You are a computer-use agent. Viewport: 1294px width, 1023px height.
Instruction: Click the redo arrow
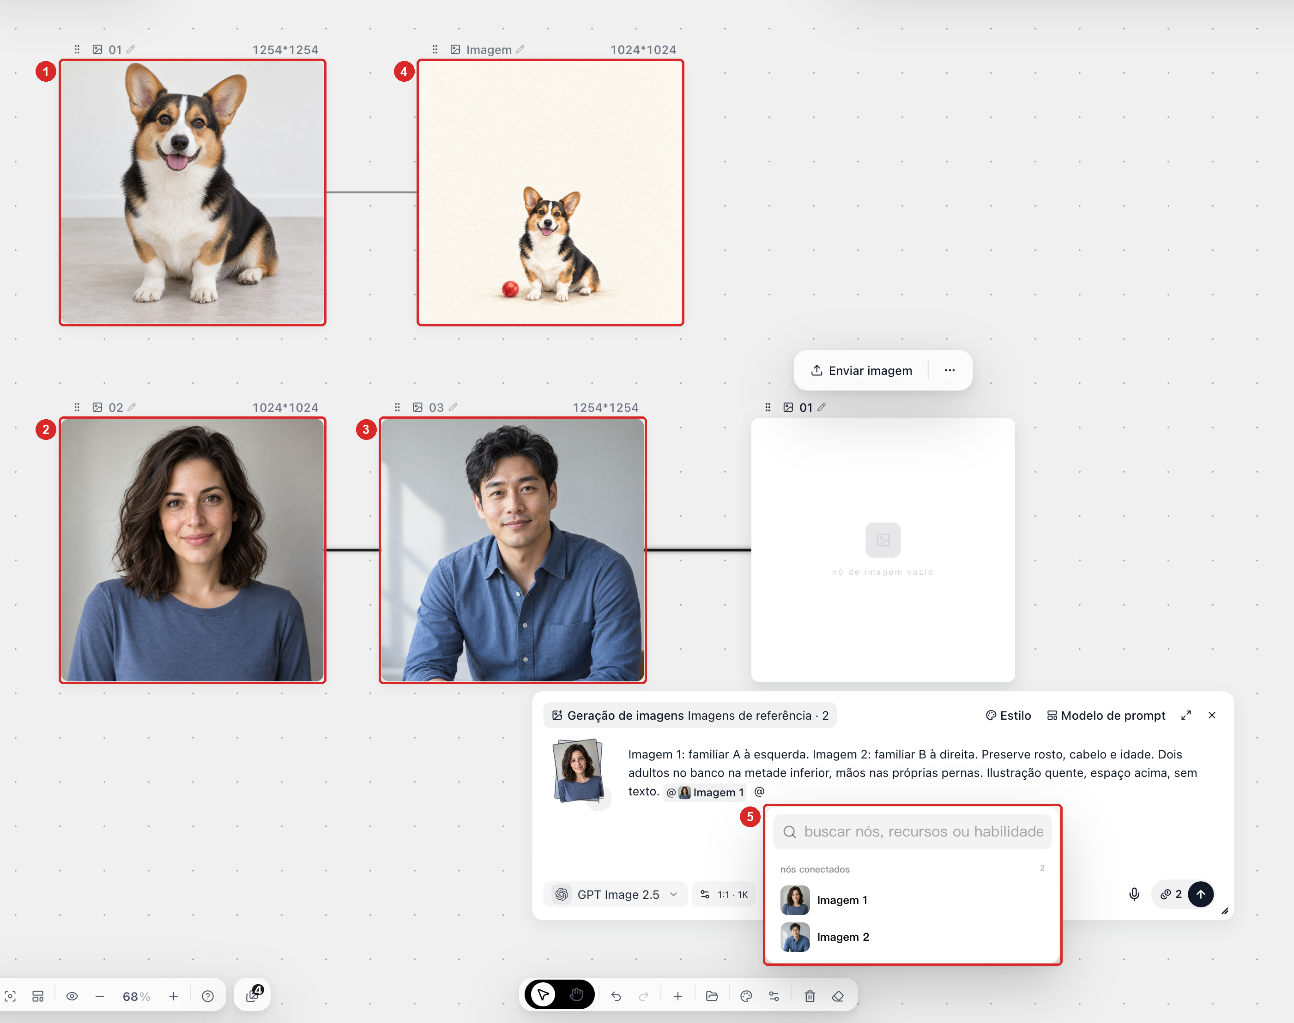click(x=644, y=996)
